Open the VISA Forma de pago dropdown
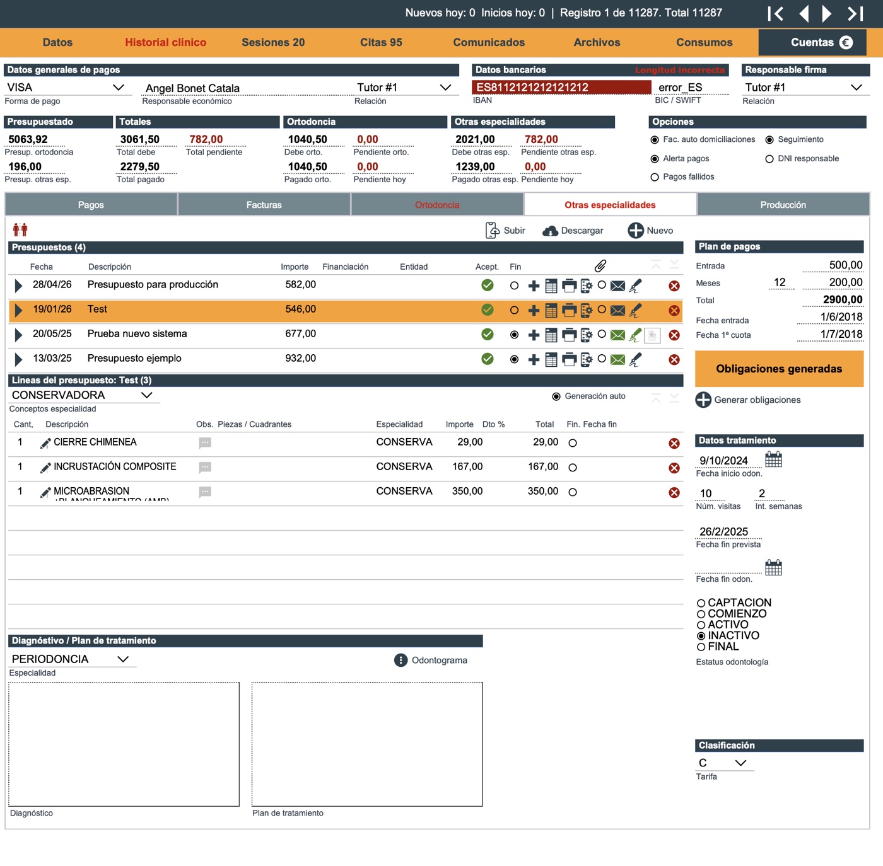 [x=118, y=87]
